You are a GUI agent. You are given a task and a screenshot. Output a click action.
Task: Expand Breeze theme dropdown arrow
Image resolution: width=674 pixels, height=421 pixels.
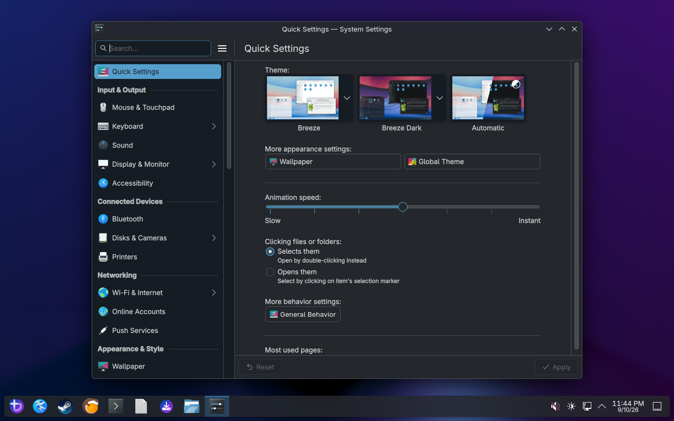point(347,98)
